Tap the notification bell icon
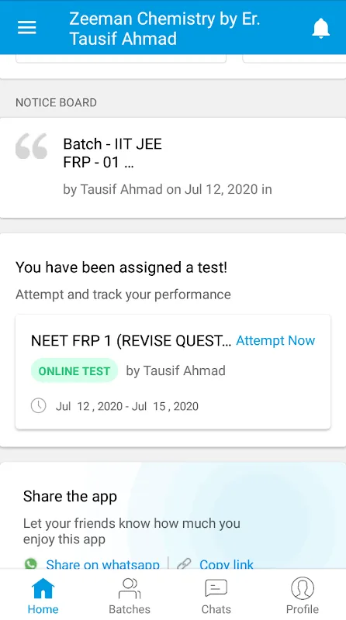 tap(320, 28)
